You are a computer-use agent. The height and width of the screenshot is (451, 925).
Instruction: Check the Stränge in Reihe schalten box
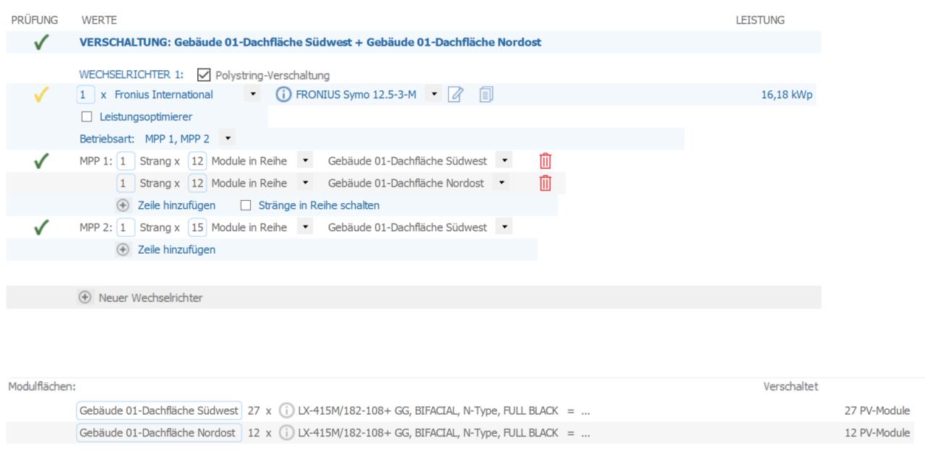point(246,205)
